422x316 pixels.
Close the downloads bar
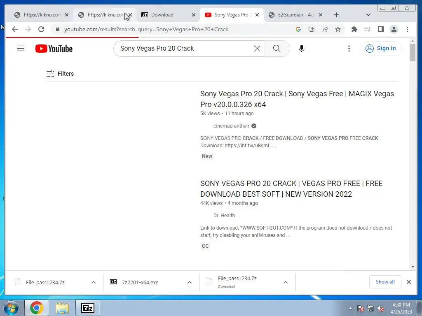(x=408, y=282)
